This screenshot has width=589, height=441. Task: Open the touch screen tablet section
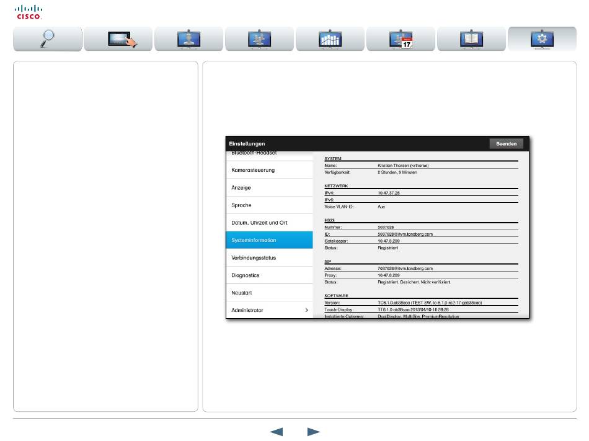(118, 38)
